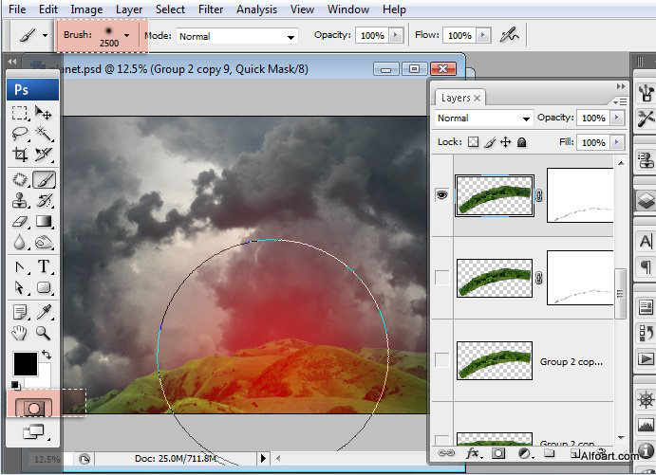The width and height of the screenshot is (656, 475).
Task: Click the foreground black color swatch
Action: (x=25, y=363)
